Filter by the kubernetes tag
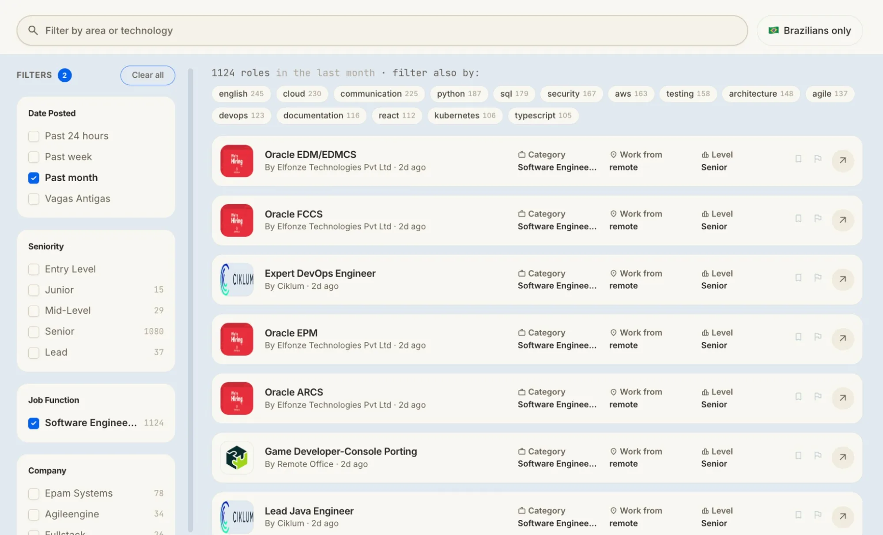 click(464, 115)
